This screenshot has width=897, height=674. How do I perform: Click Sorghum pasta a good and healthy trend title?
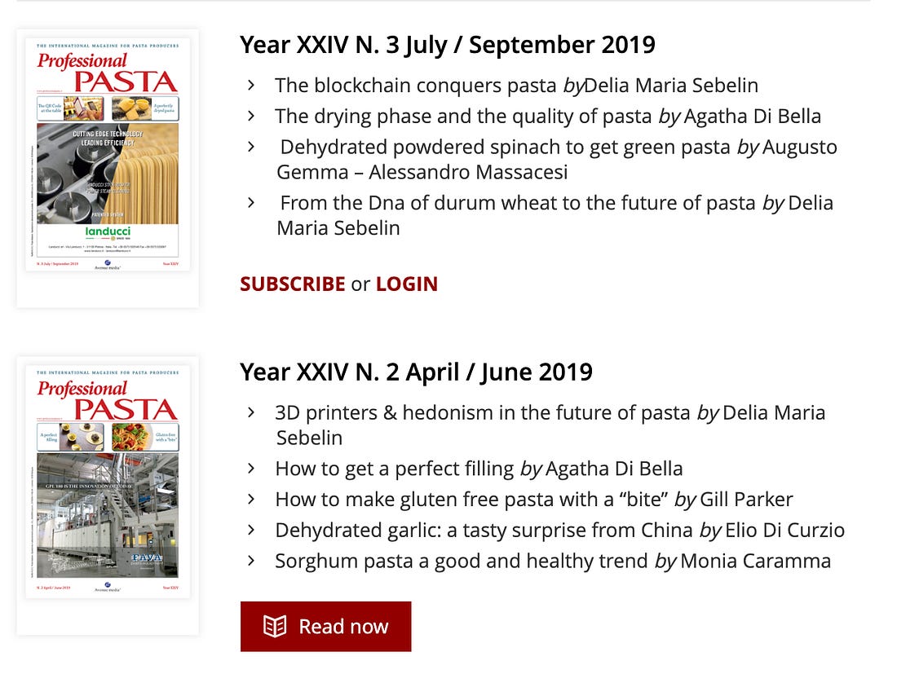[461, 561]
